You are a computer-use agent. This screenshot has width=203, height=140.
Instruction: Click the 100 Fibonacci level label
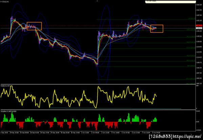tap(191, 66)
